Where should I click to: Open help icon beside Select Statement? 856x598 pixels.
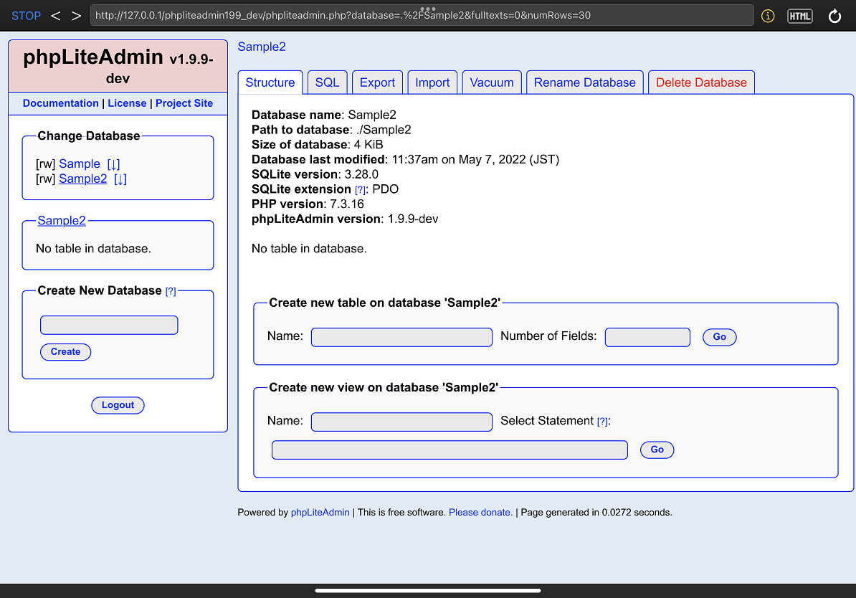602,422
